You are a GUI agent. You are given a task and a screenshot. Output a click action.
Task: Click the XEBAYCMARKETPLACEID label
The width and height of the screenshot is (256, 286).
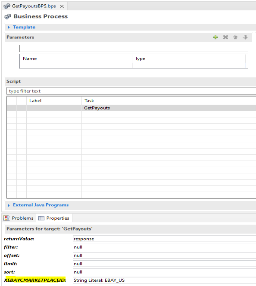click(35, 280)
